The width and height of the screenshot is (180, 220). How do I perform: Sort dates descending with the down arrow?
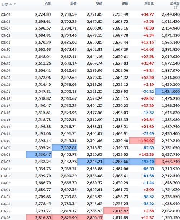pos(15,4)
